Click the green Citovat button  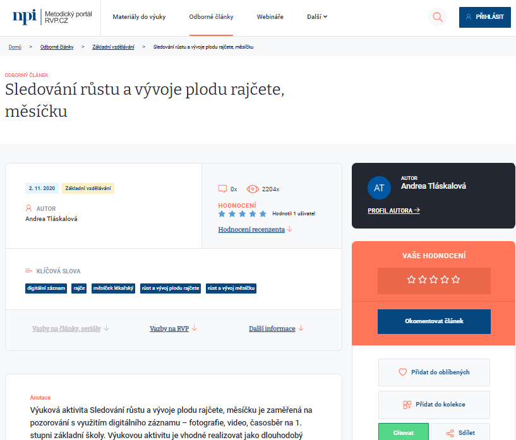(404, 432)
